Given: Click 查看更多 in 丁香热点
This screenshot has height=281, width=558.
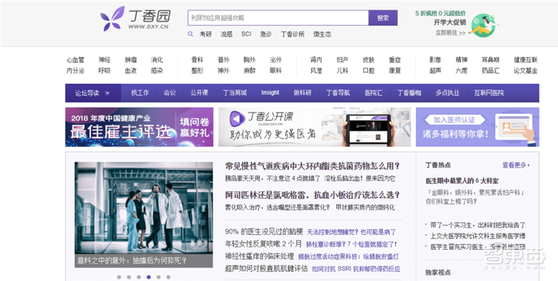Looking at the screenshot, I should point(516,165).
